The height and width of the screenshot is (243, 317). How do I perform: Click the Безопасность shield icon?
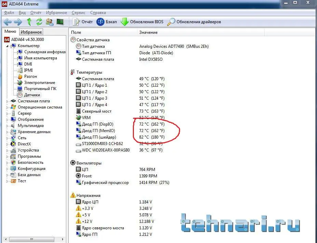(x=13, y=162)
